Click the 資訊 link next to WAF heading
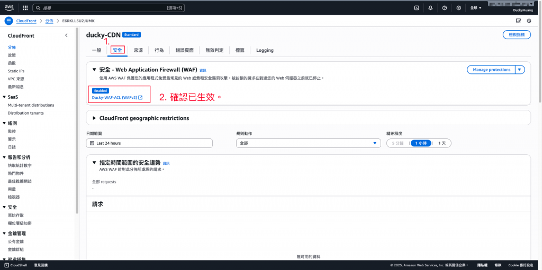 (203, 70)
